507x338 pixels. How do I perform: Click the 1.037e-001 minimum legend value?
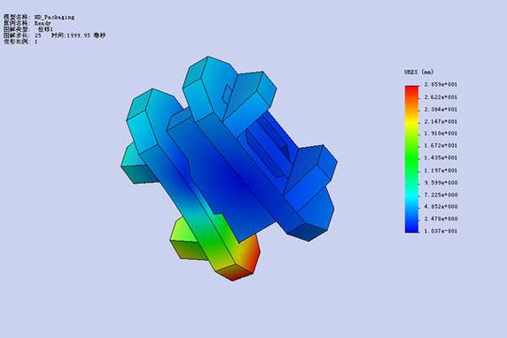(x=441, y=231)
